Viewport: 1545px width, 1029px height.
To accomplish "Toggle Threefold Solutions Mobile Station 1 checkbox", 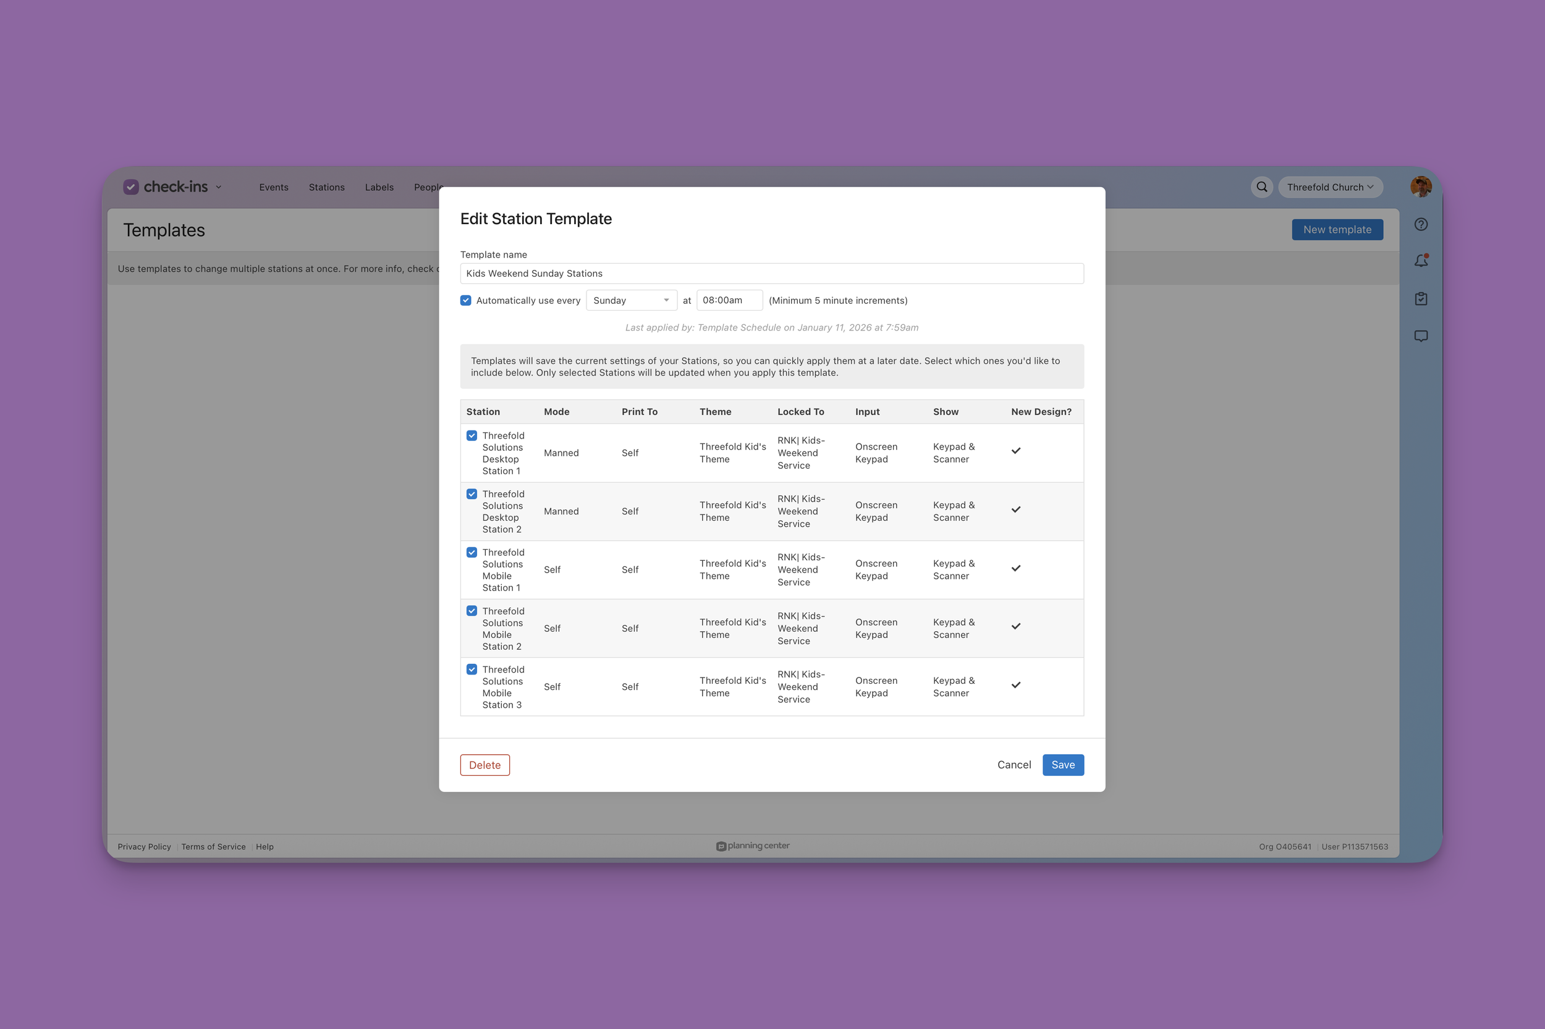I will click(x=472, y=553).
